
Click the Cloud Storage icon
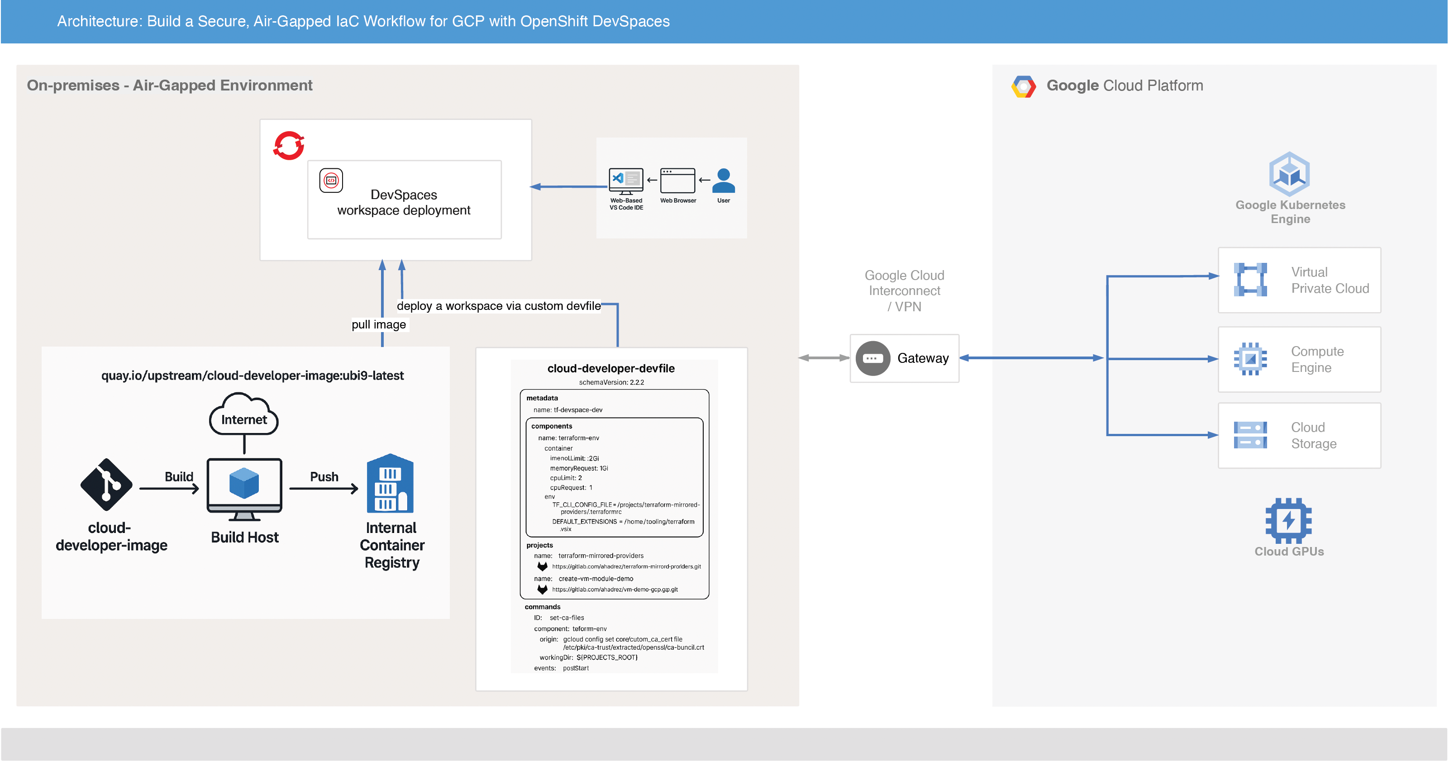pos(1250,435)
